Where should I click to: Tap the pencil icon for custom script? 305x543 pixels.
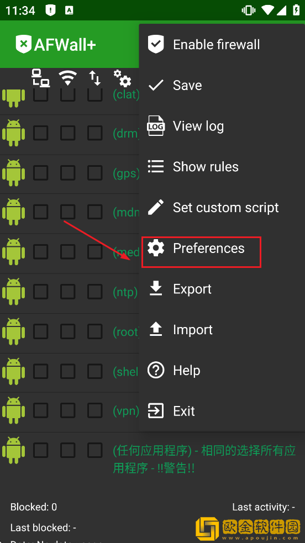pos(156,208)
